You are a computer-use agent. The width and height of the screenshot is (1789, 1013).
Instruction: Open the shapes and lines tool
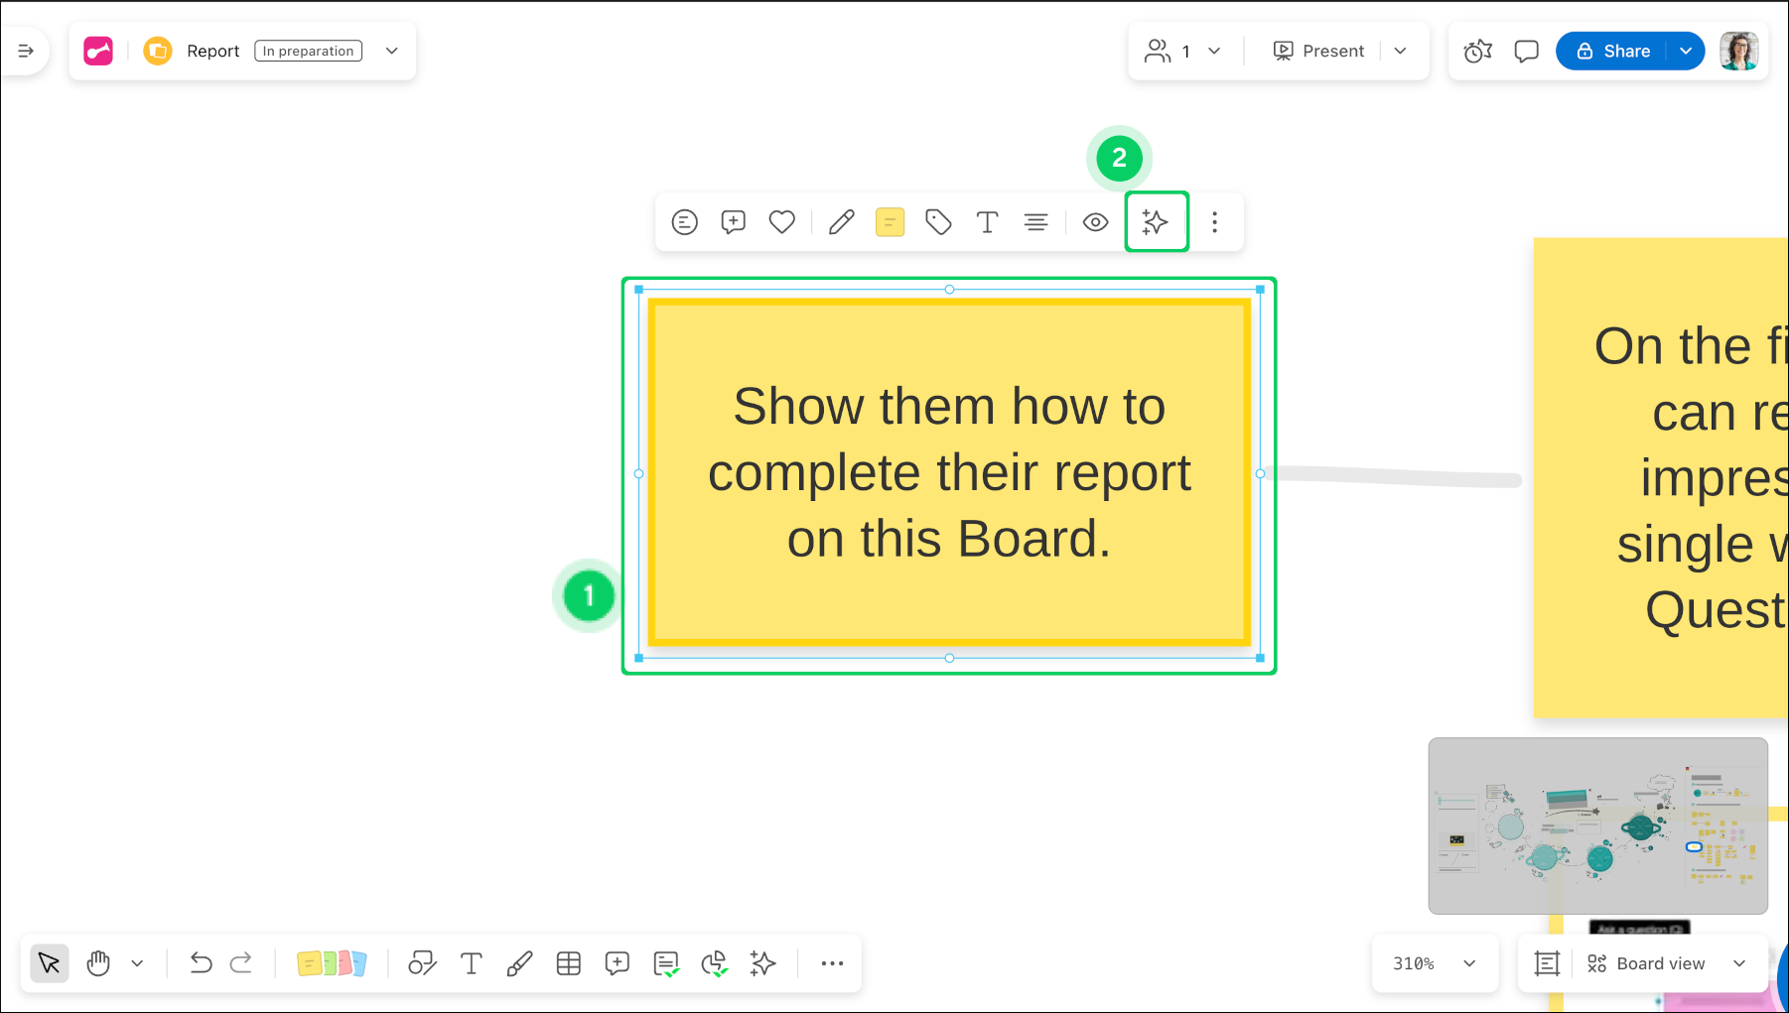click(422, 963)
